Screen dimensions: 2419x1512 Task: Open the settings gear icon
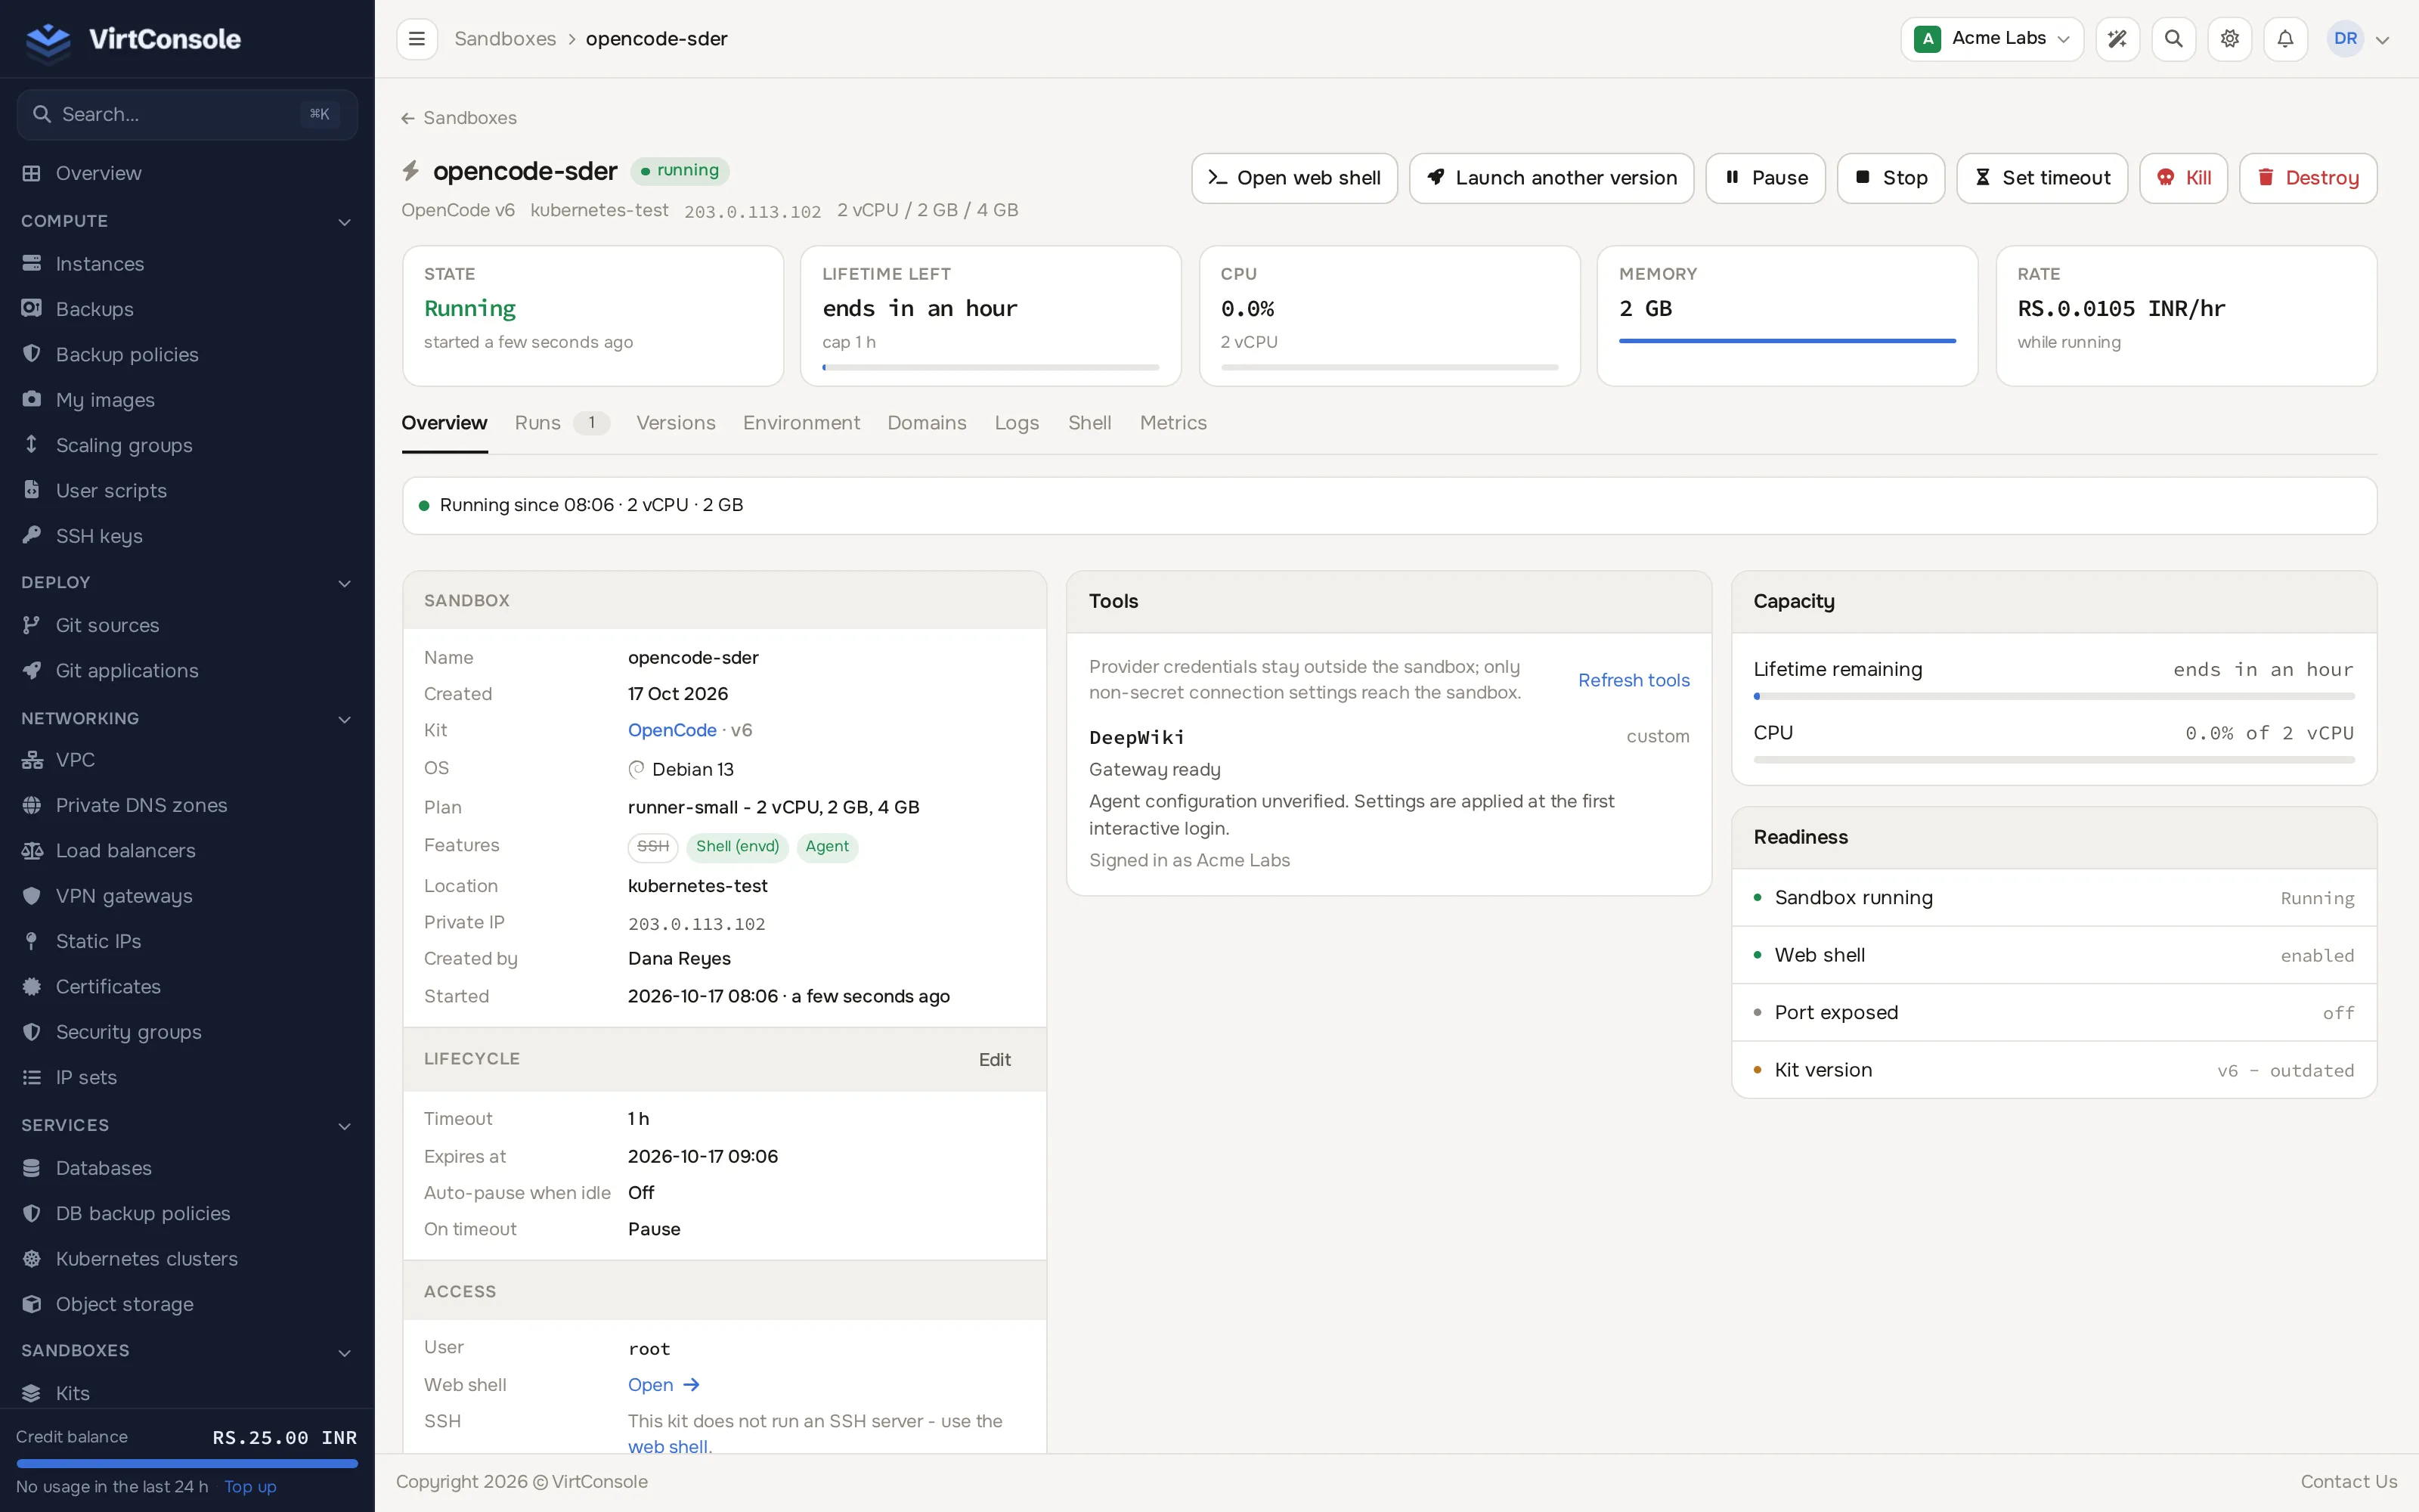pyautogui.click(x=2229, y=39)
